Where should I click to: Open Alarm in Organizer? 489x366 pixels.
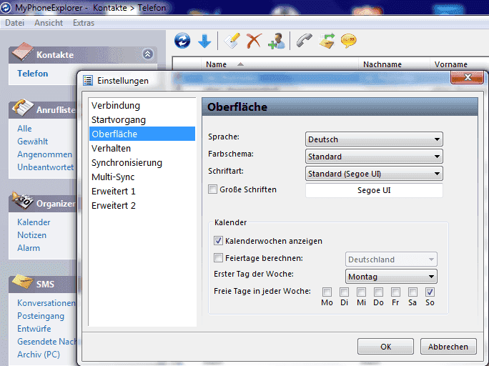click(29, 248)
